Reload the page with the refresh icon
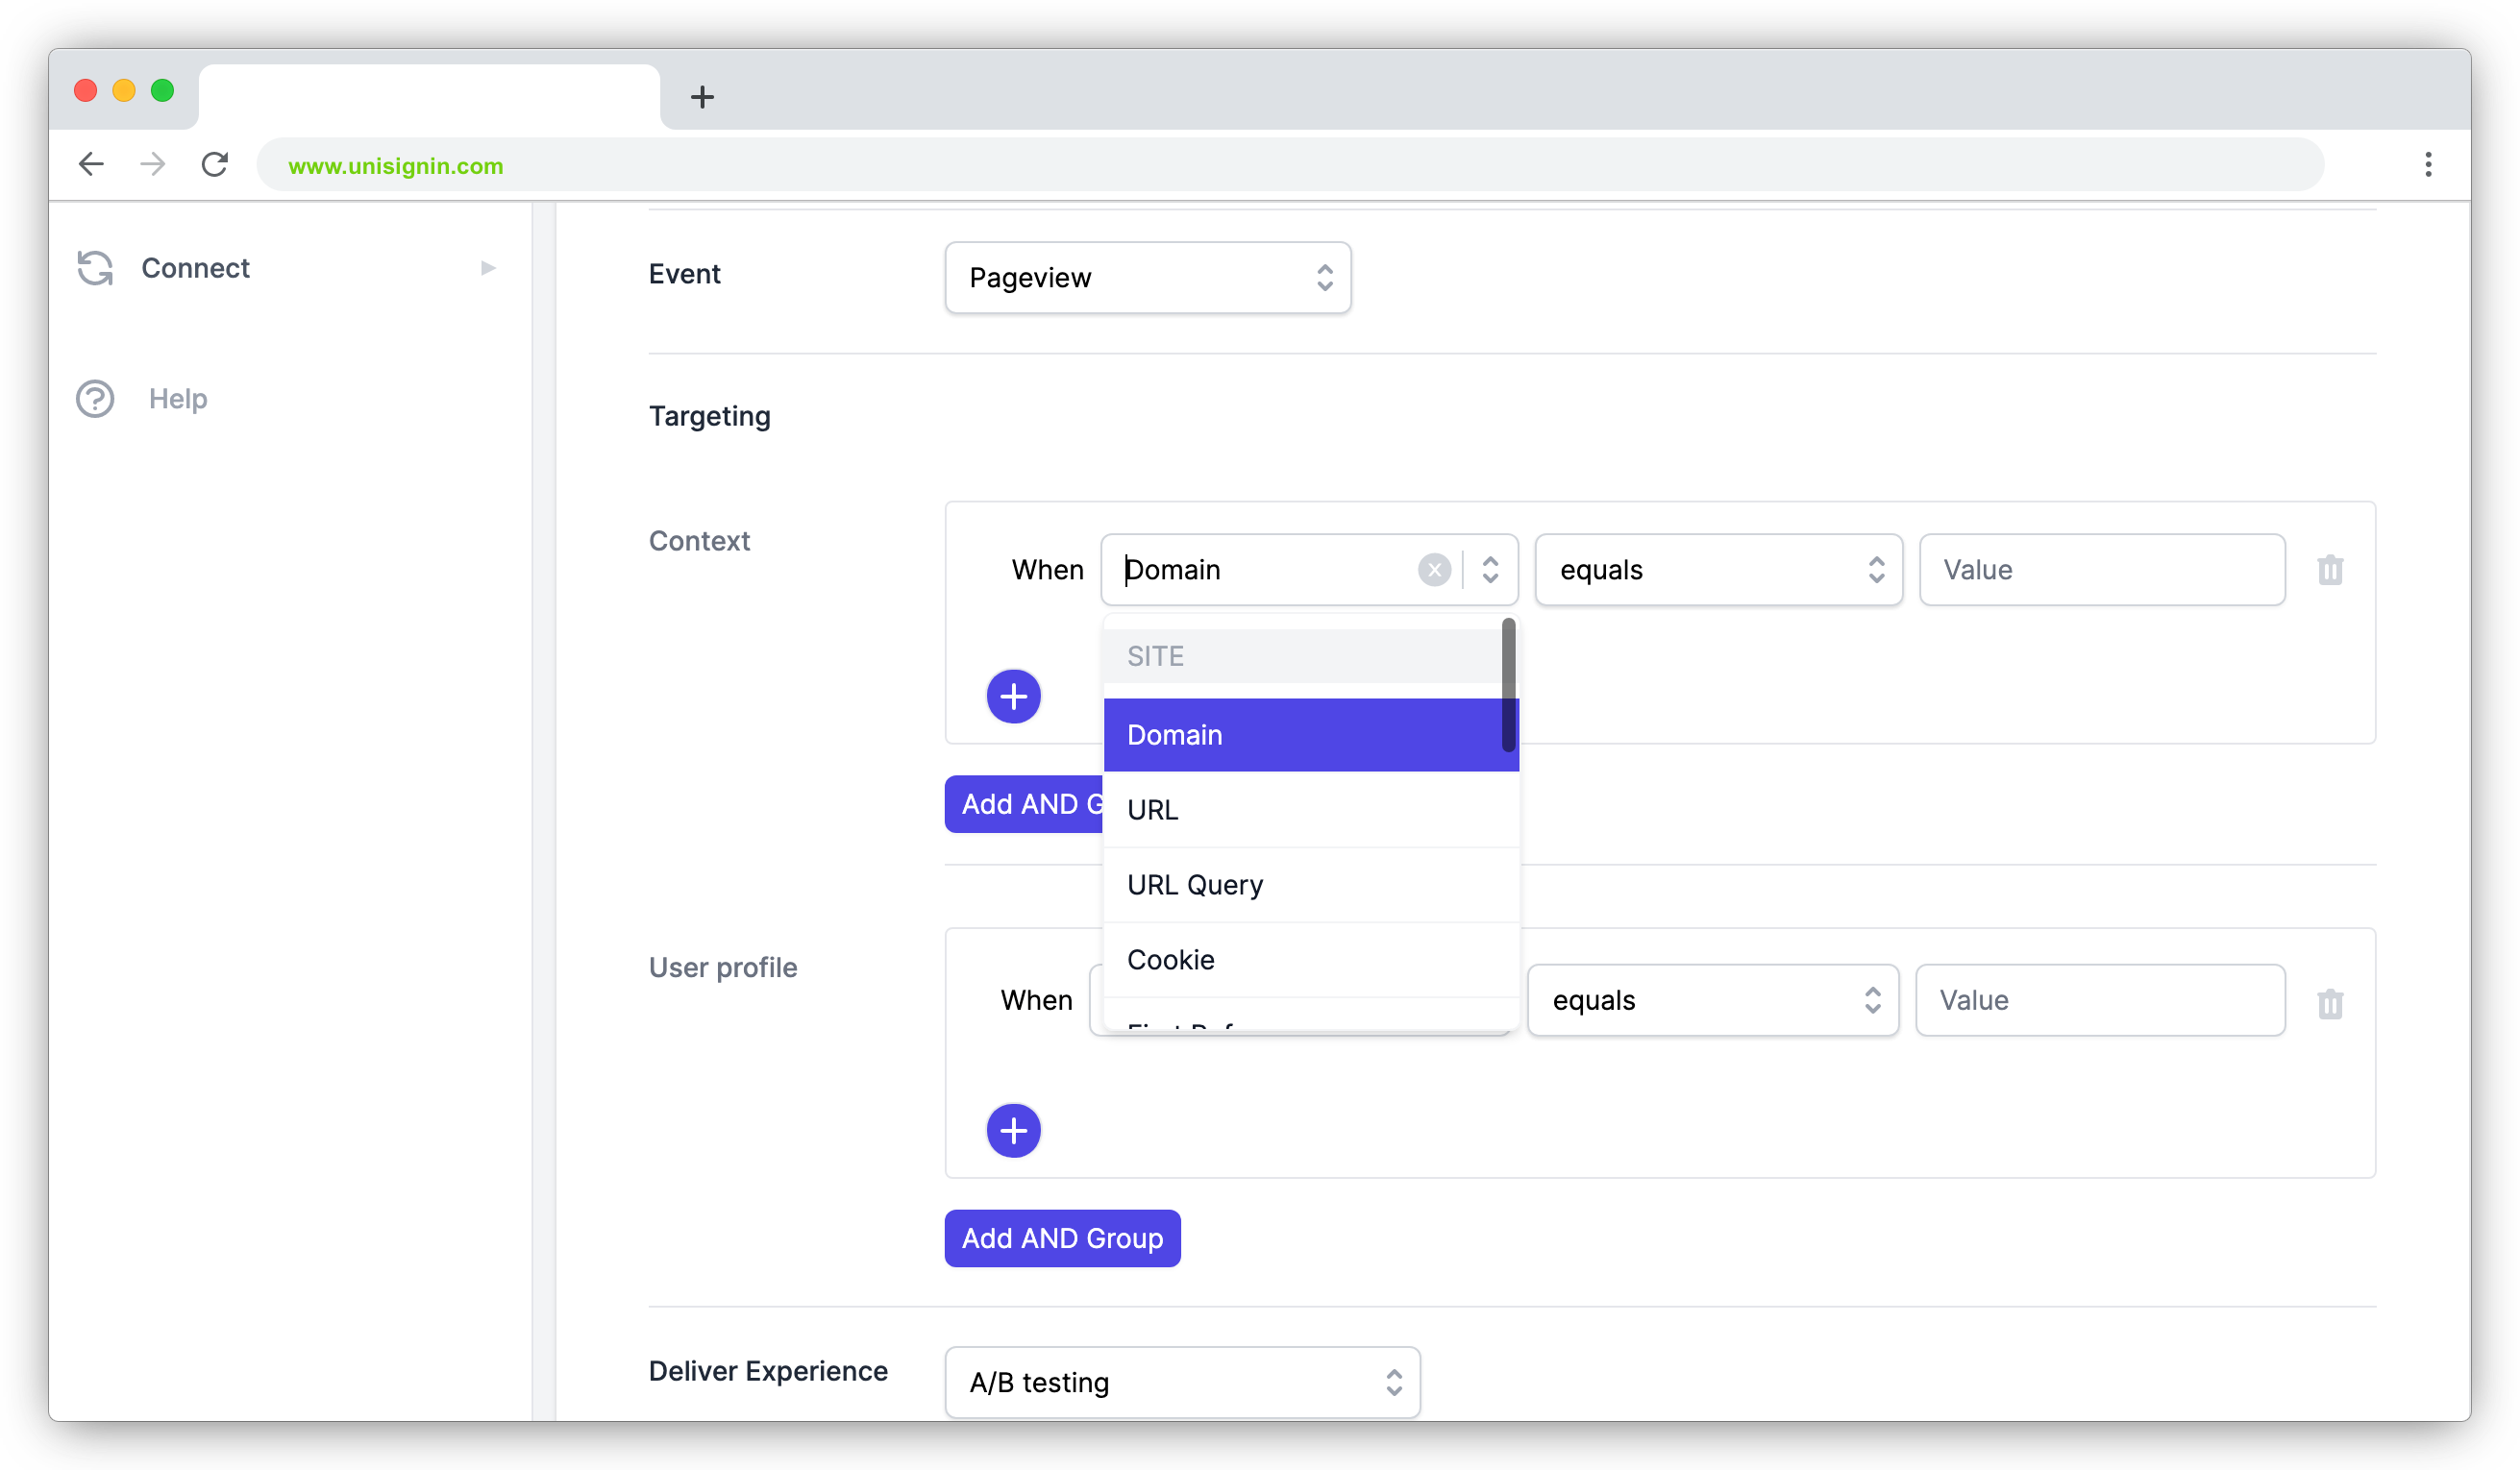 point(215,164)
